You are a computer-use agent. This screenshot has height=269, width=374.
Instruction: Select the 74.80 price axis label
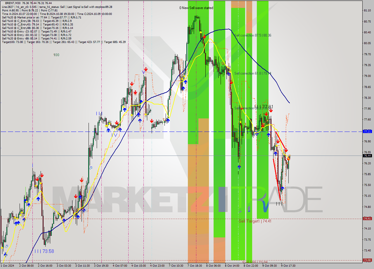(367, 207)
